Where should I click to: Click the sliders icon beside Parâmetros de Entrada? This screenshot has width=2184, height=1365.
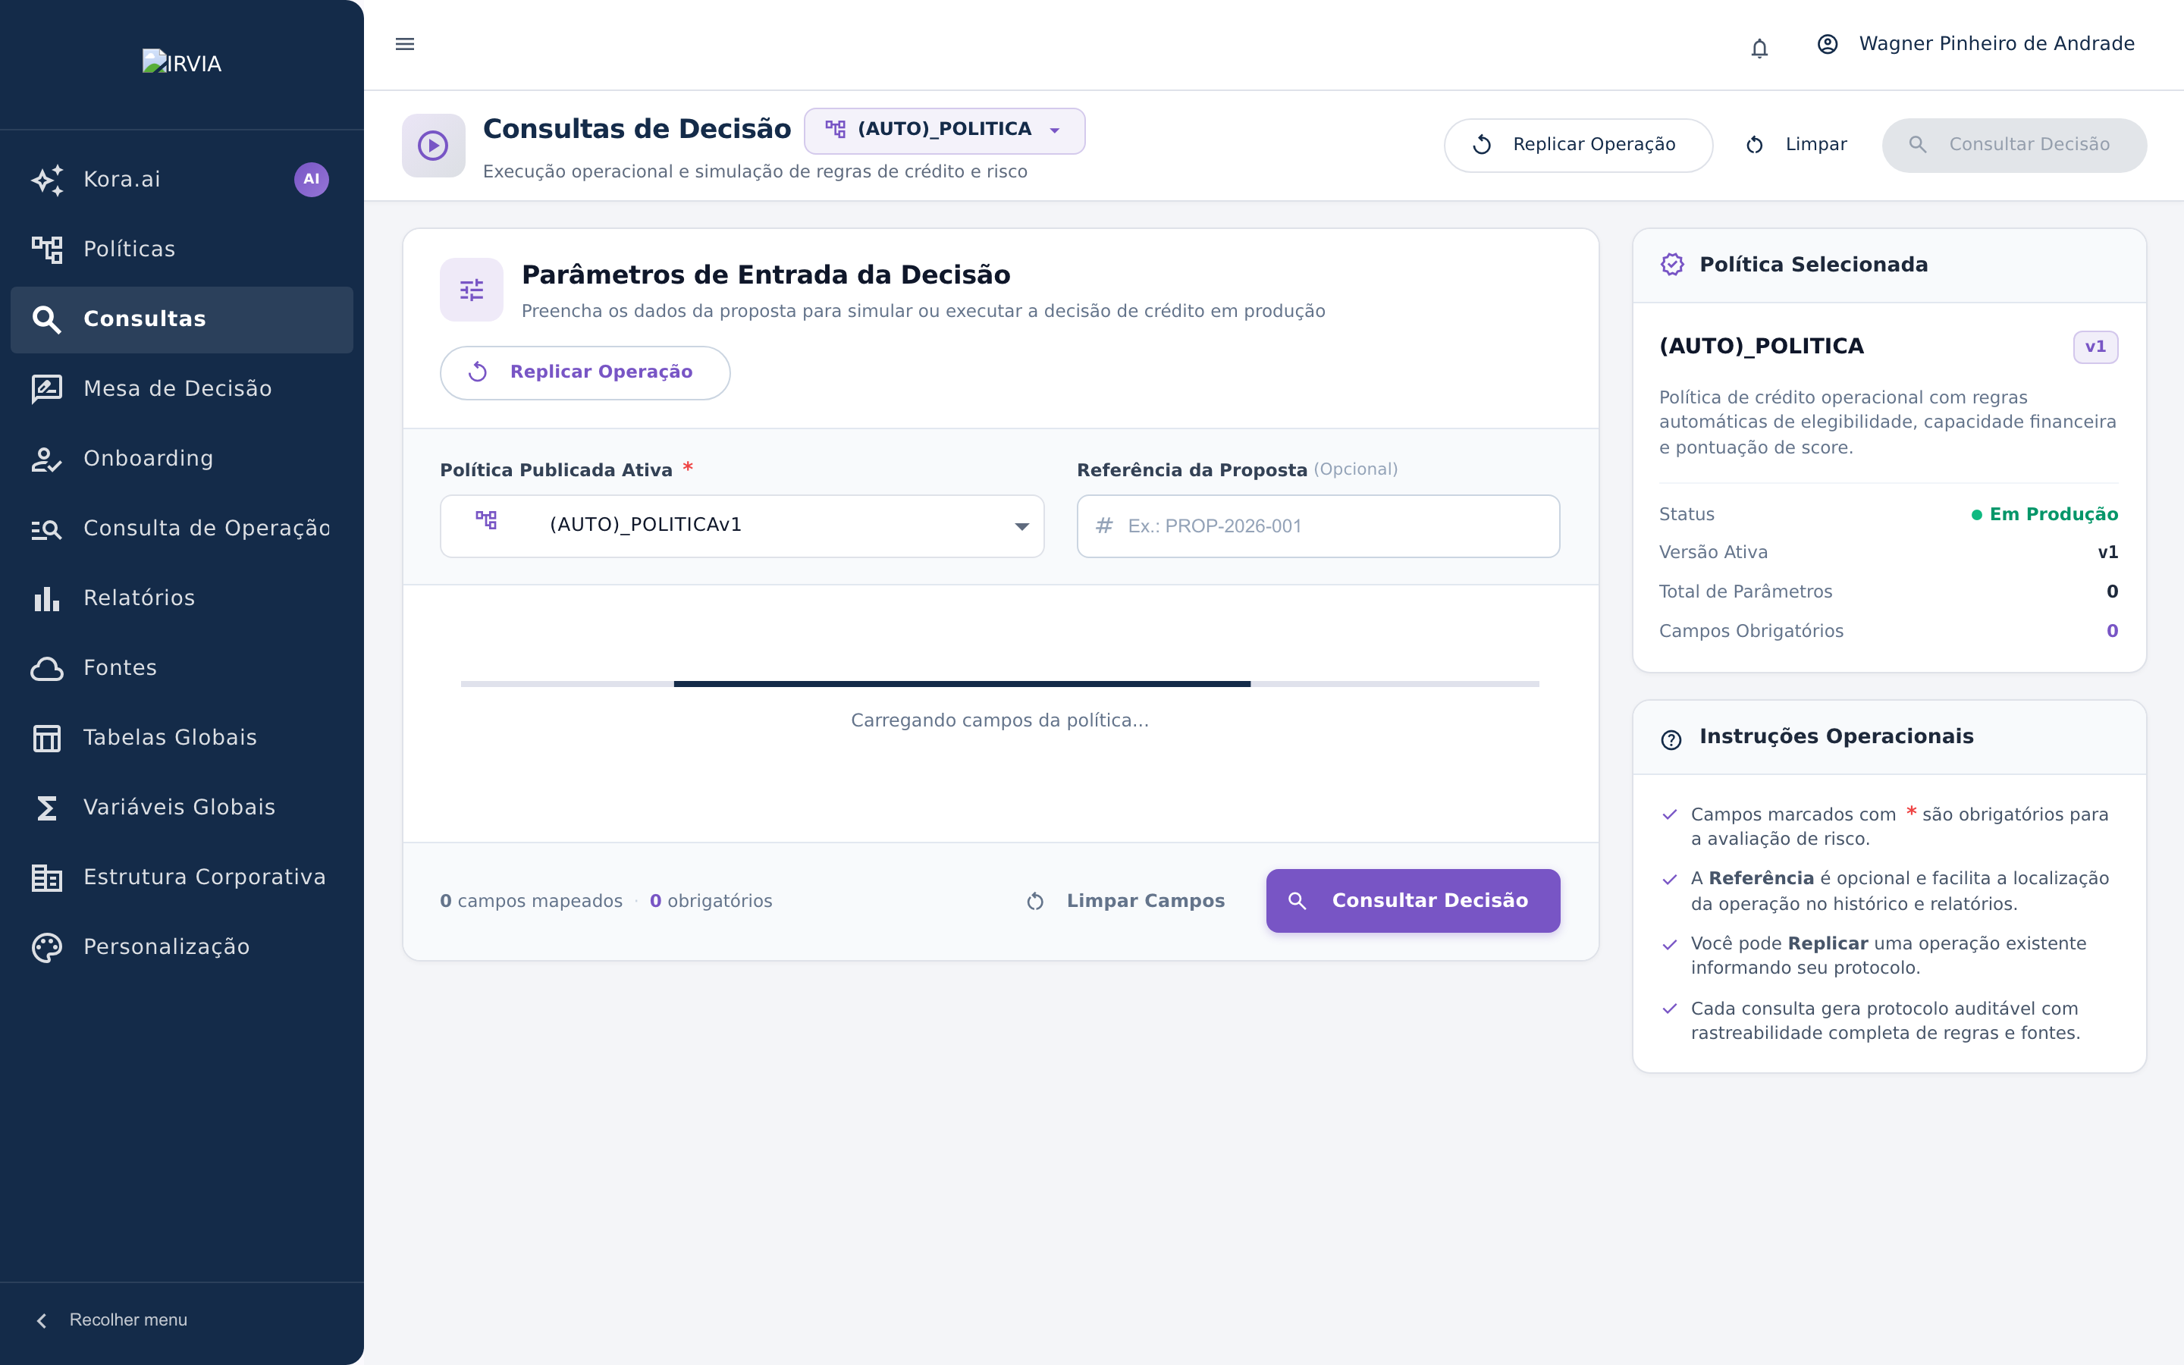[x=471, y=290]
